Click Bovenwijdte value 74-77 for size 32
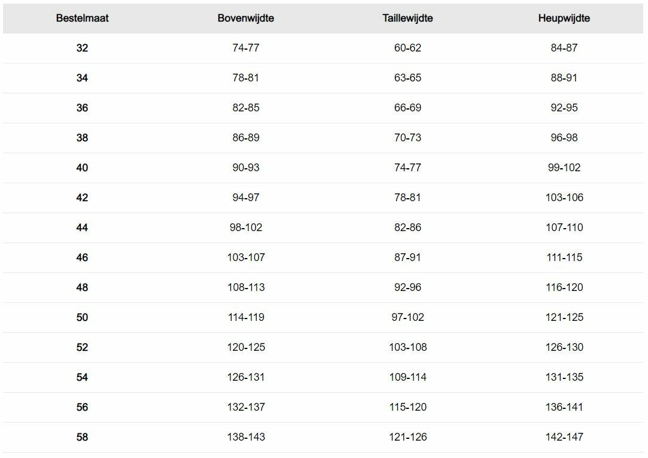This screenshot has width=648, height=458. pos(246,48)
